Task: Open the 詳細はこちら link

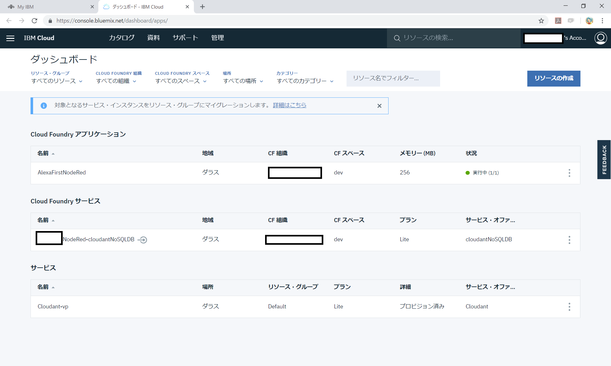Action: (289, 105)
